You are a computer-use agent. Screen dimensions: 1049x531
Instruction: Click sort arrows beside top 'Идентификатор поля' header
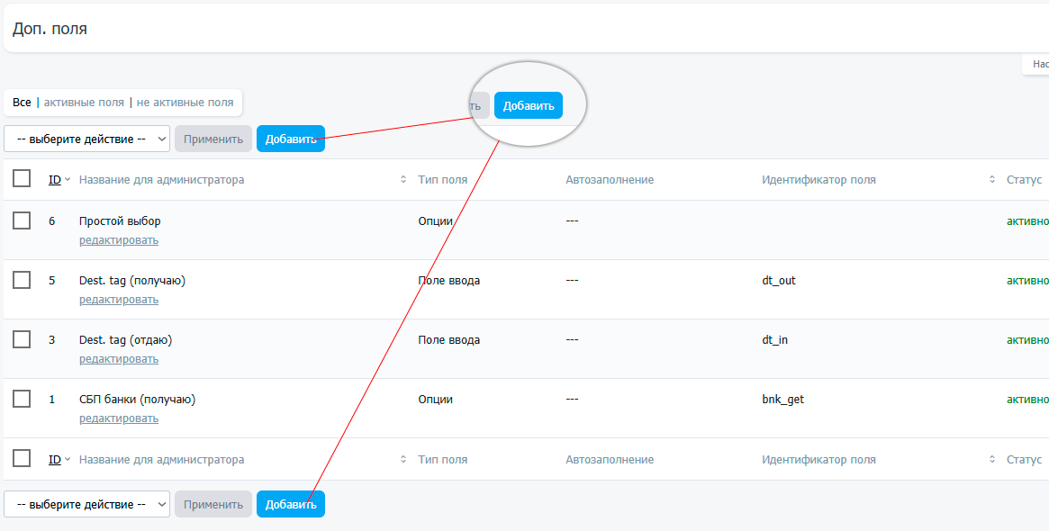992,180
